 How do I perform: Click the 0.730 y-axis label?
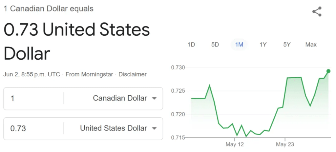click(x=178, y=67)
